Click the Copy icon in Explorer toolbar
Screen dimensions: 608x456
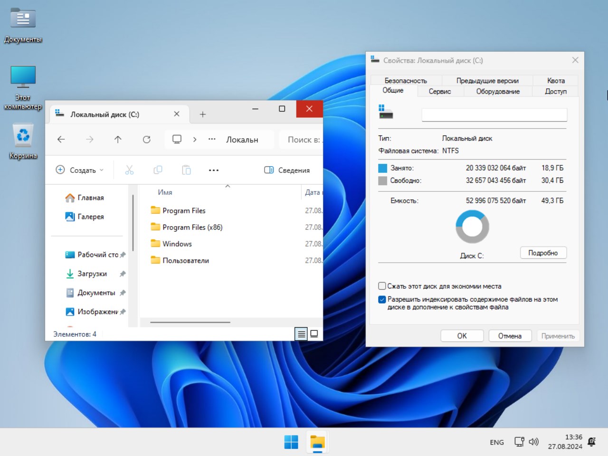(x=158, y=170)
